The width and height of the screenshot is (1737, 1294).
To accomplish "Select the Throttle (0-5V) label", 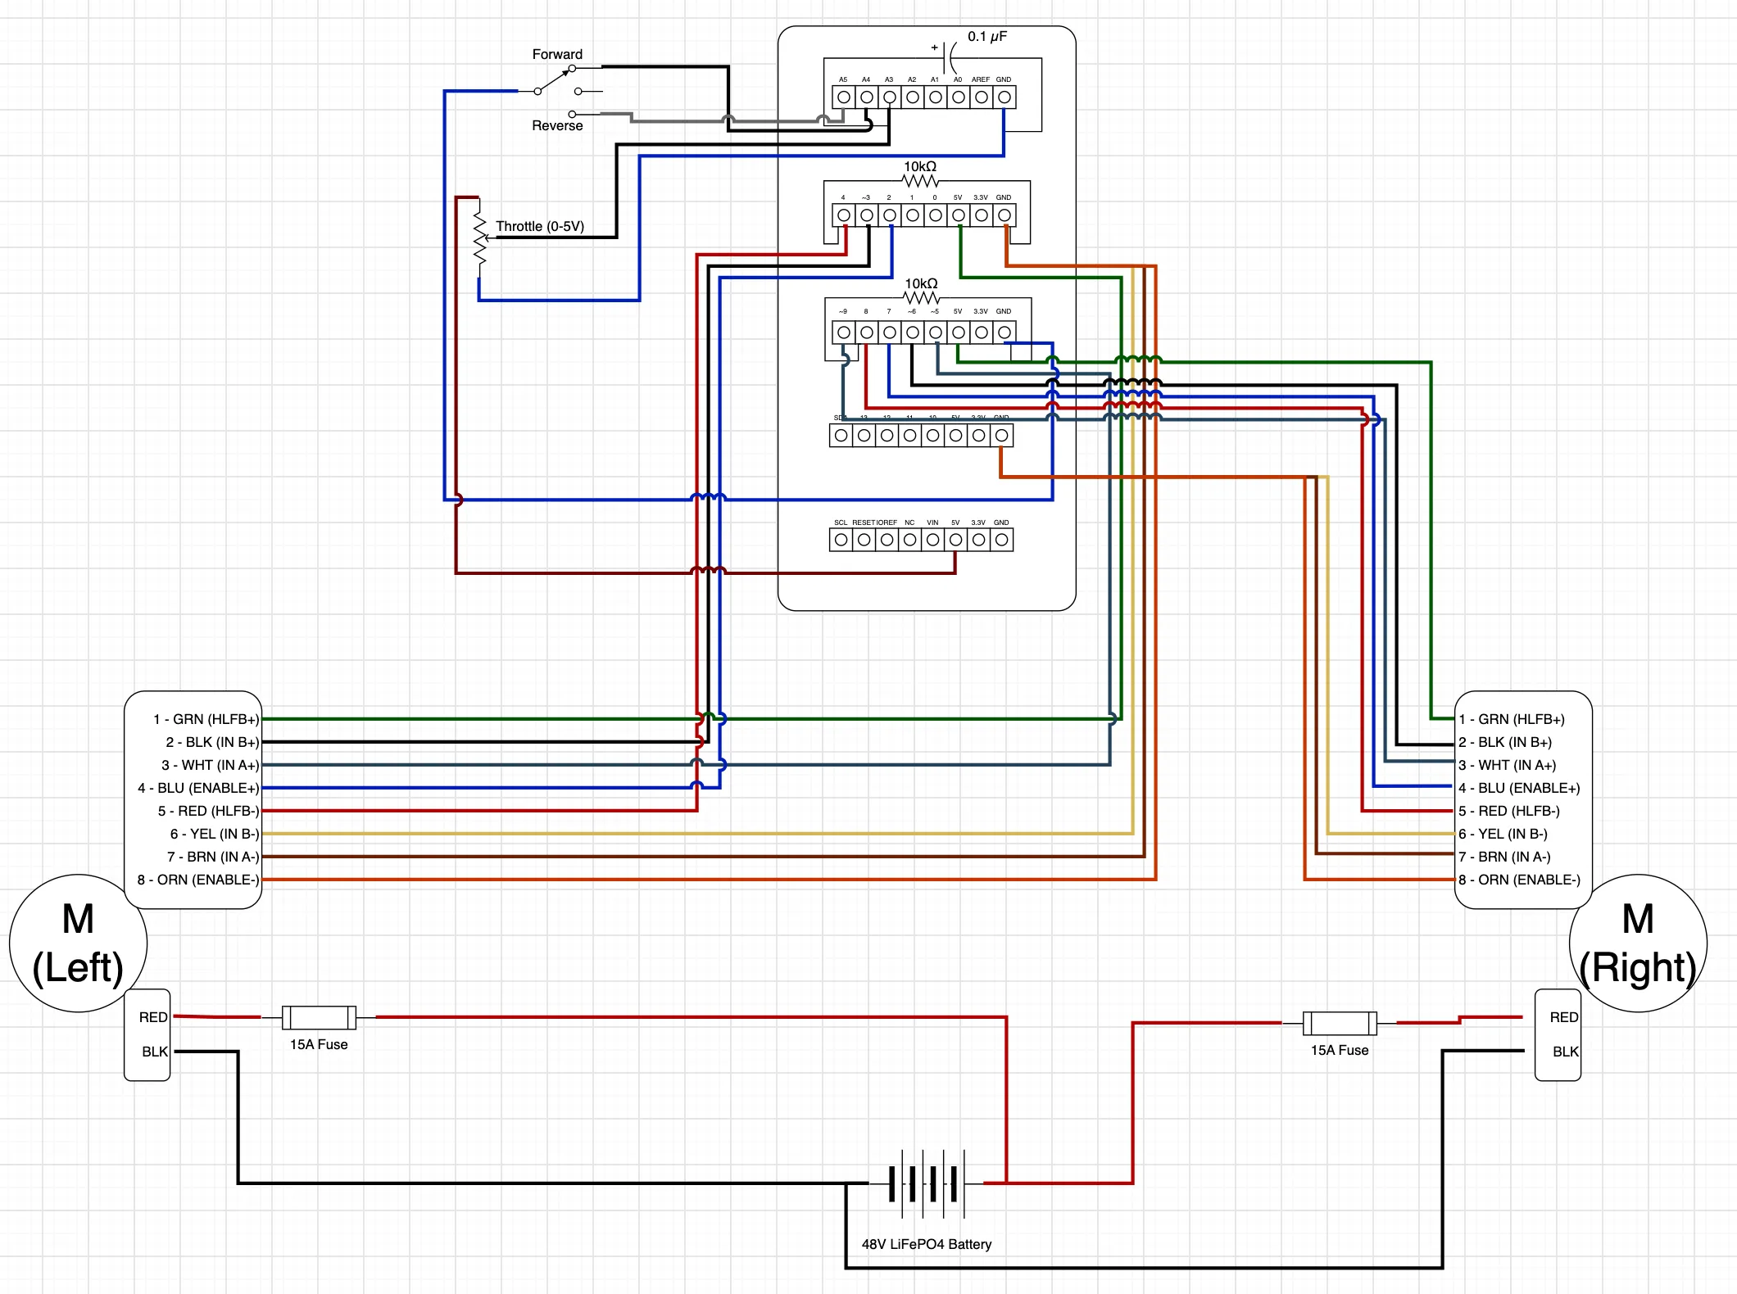I will tap(540, 226).
